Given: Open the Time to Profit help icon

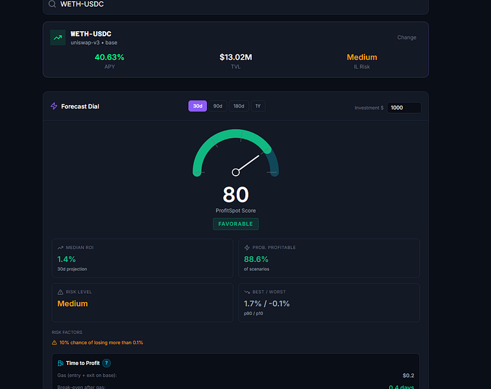Looking at the screenshot, I should tap(106, 363).
